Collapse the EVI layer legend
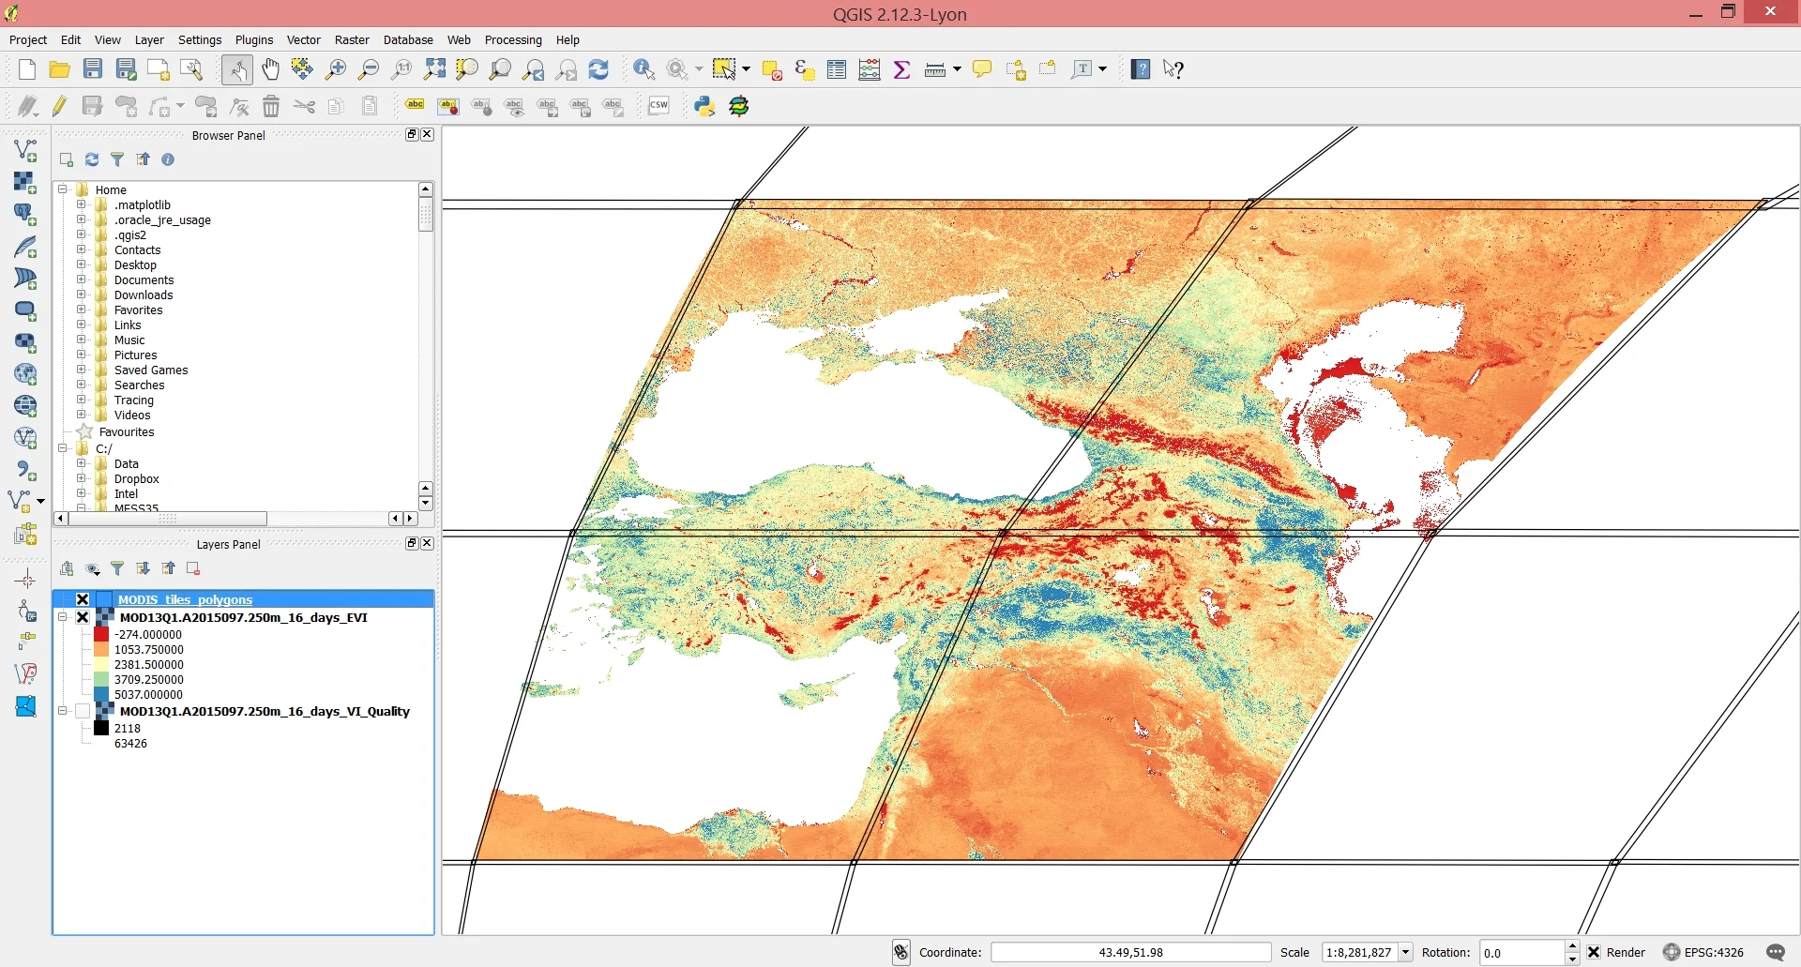This screenshot has height=967, width=1801. coord(63,617)
